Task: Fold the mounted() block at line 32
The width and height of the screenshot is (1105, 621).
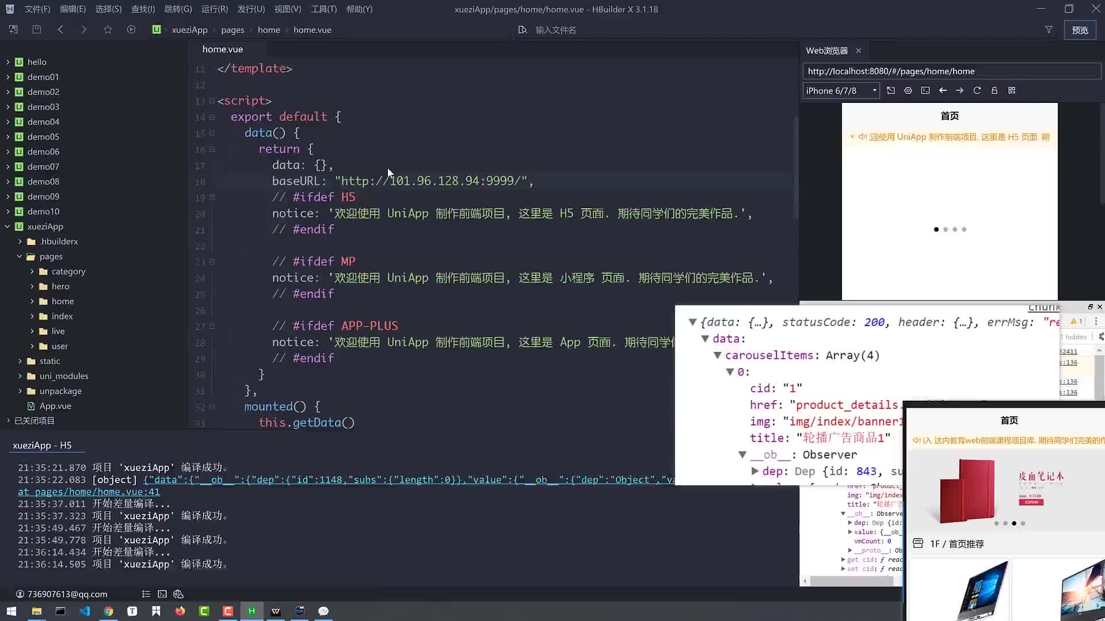Action: [212, 407]
